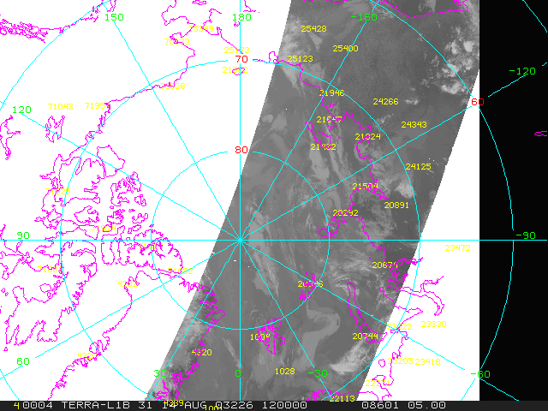The width and height of the screenshot is (548, 411).
Task: Click station label 24125
Action: click(x=418, y=167)
